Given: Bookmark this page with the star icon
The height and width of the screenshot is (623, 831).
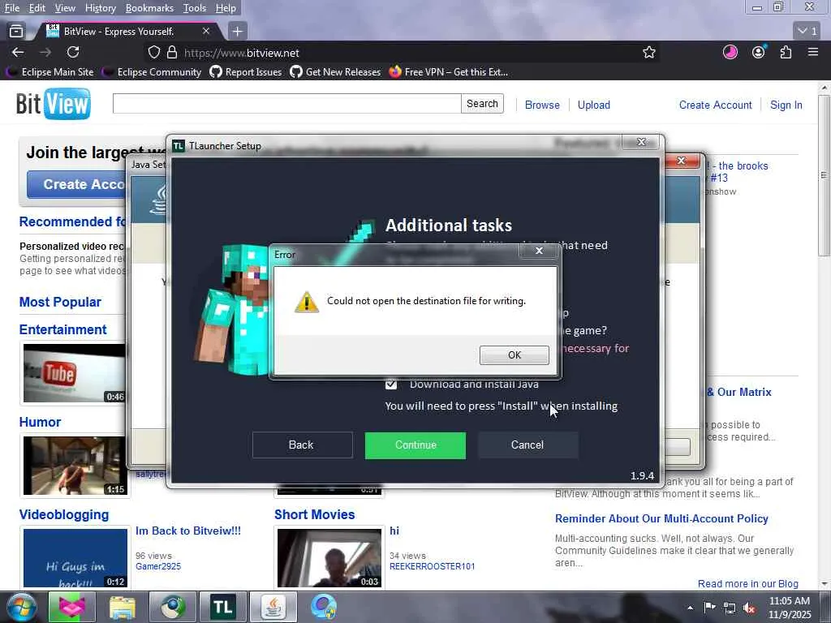Looking at the screenshot, I should click(648, 53).
